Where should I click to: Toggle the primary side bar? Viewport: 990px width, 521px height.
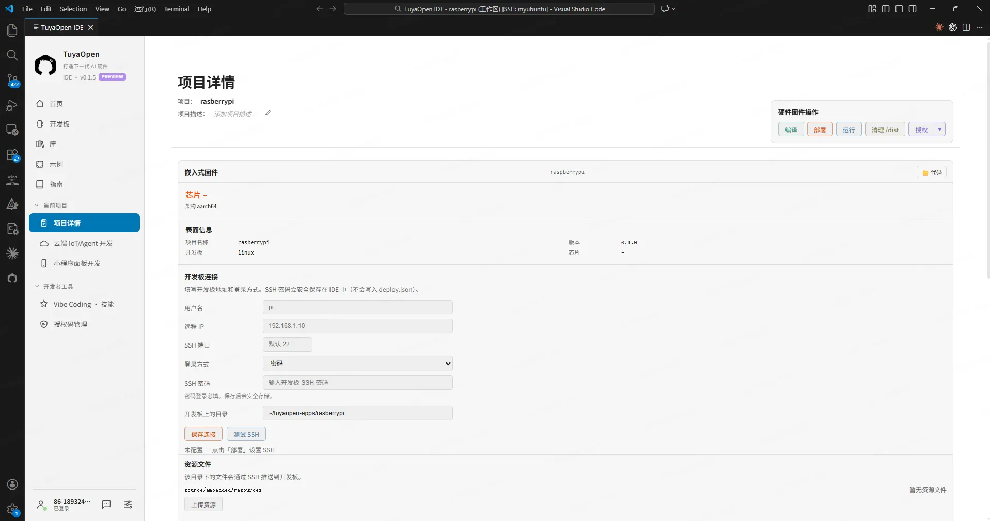tap(886, 9)
